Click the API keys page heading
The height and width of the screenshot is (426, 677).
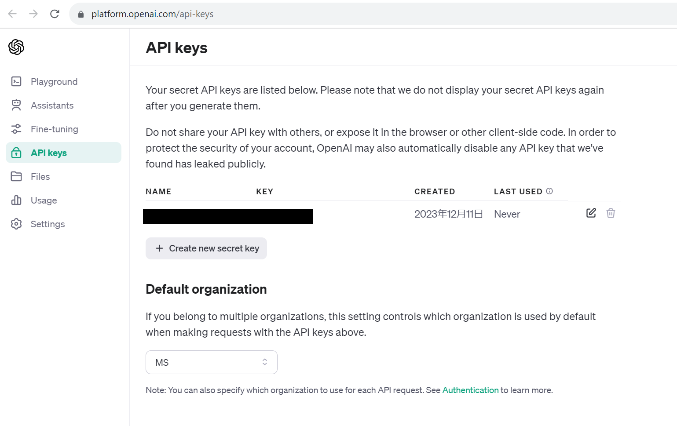click(x=176, y=48)
